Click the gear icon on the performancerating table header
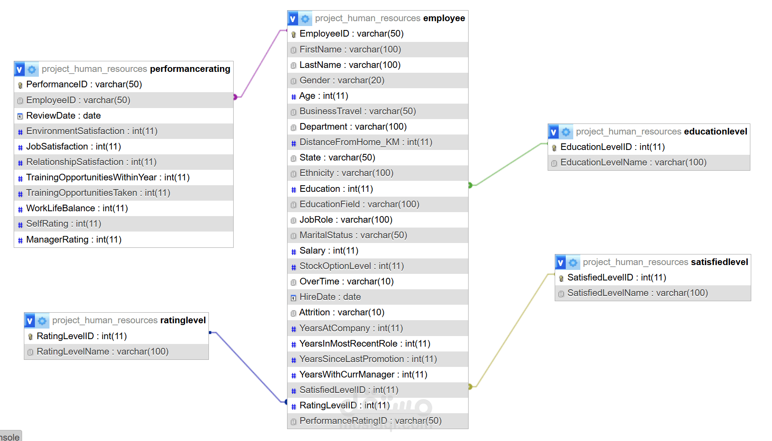 pyautogui.click(x=31, y=69)
